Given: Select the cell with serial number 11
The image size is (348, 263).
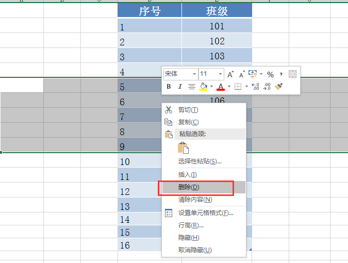Looking at the screenshot, I should click(140, 175).
